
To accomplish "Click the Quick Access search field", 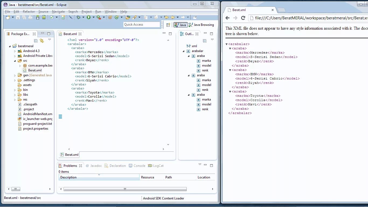I will pyautogui.click(x=142, y=25).
